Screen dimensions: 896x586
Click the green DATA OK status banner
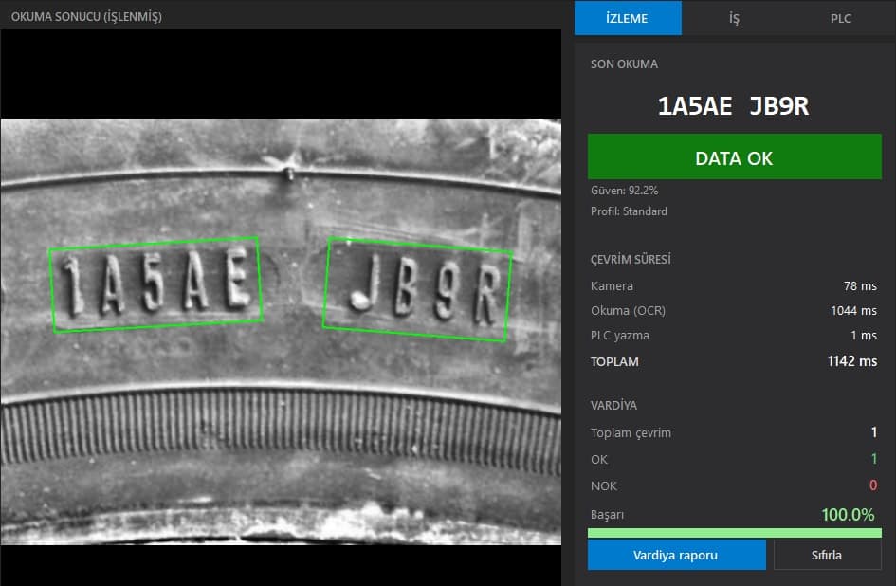(x=734, y=156)
